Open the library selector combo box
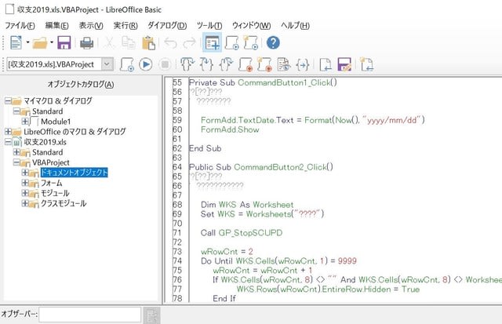 pyautogui.click(x=60, y=64)
